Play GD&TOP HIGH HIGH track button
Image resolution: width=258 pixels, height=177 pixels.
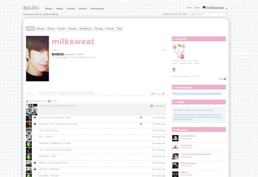coord(35,169)
